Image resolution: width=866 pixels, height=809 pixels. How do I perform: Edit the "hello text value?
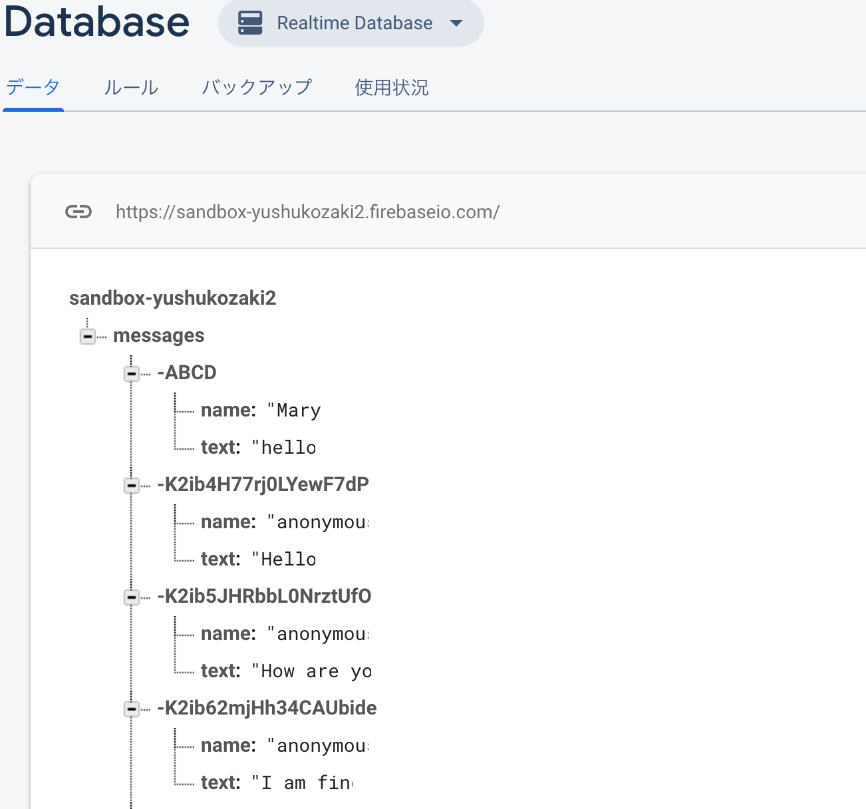284,447
